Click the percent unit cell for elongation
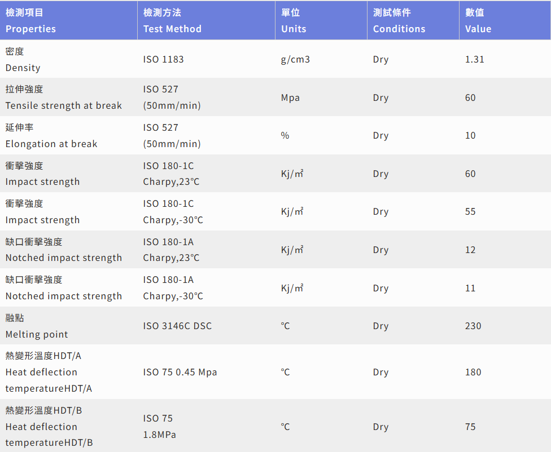 tap(285, 135)
